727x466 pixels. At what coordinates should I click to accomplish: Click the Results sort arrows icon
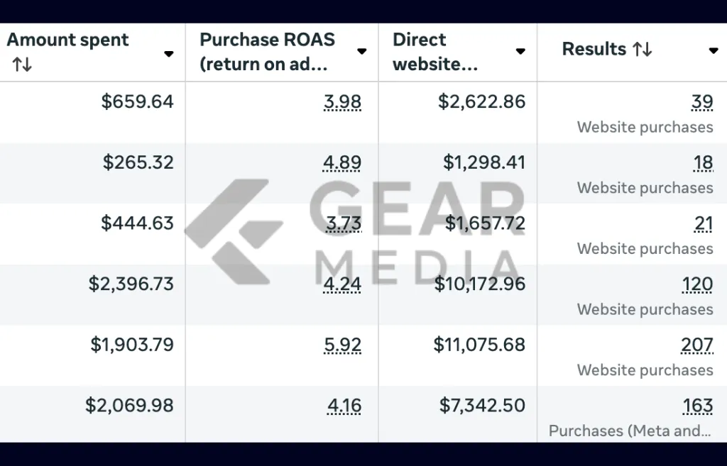[x=643, y=49]
